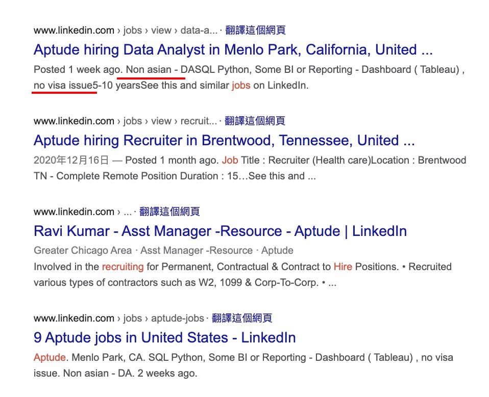
Task: Click 翻譯這個網頁 beside the aptude-jobs URL
Action: click(x=242, y=318)
